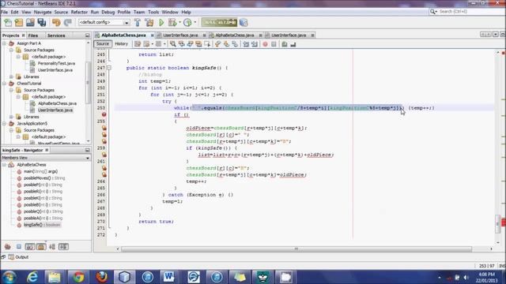
Task: Open the Profile Project dropdown arrow
Action: [195, 23]
